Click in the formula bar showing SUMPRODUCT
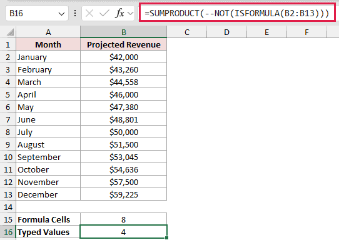The width and height of the screenshot is (339, 240). (x=237, y=13)
